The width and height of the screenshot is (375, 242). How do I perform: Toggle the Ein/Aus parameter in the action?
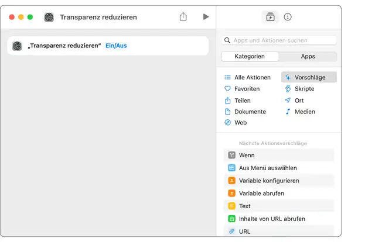[x=116, y=46]
